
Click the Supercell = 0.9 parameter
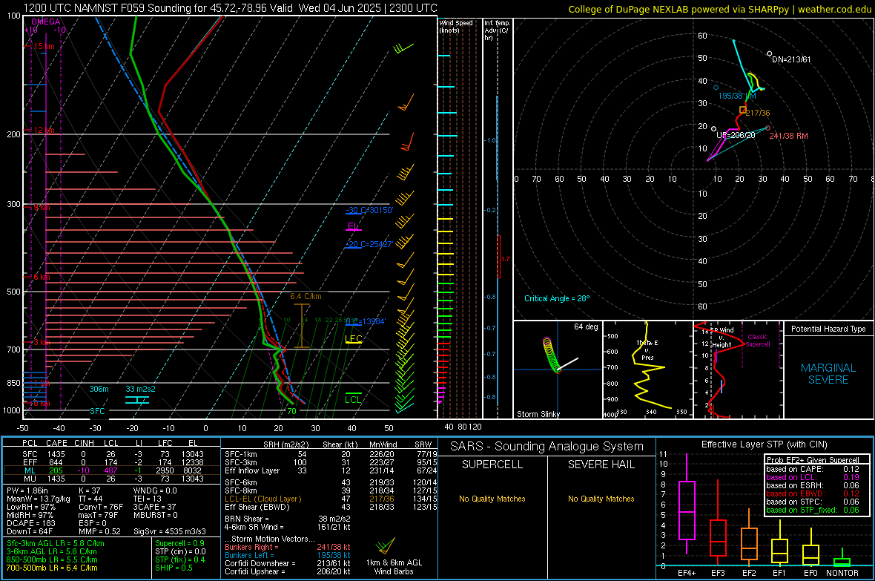tap(179, 543)
